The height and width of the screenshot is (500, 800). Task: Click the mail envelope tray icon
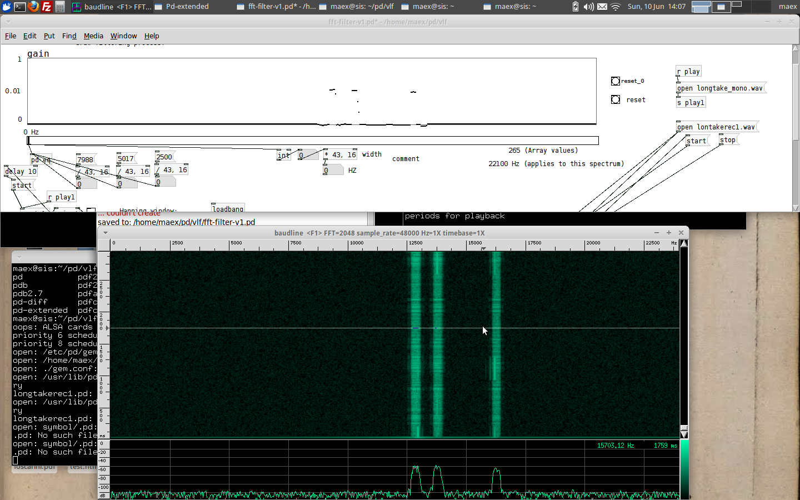(602, 7)
